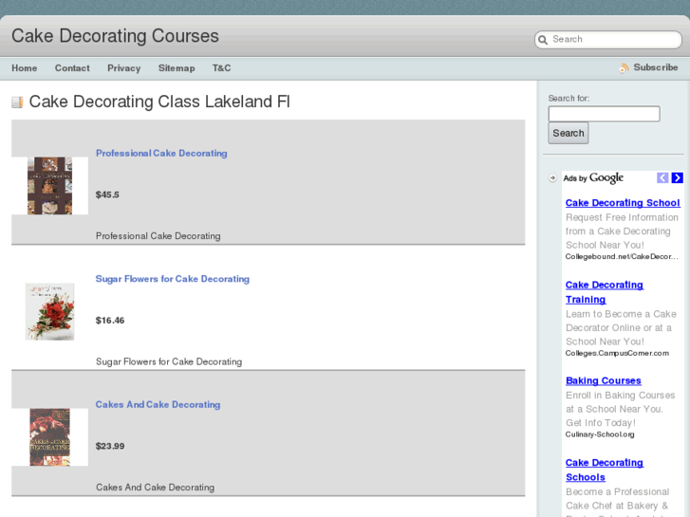This screenshot has height=517, width=690.
Task: Click Professional Cake Decorating book thumbnail
Action: (x=49, y=186)
